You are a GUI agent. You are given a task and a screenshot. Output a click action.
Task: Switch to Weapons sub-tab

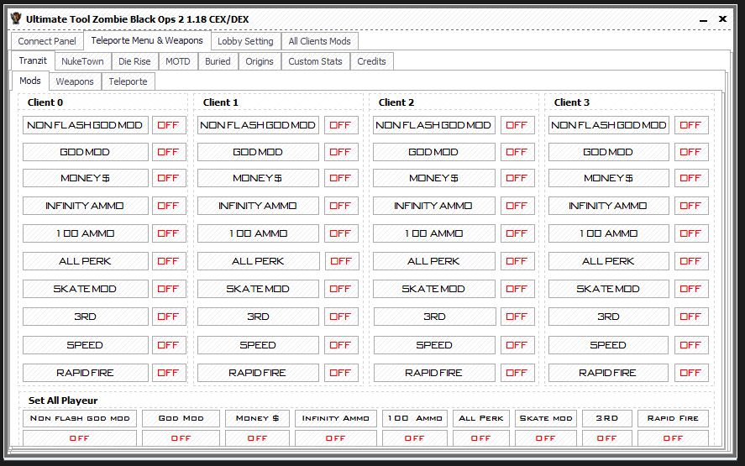[x=75, y=81]
